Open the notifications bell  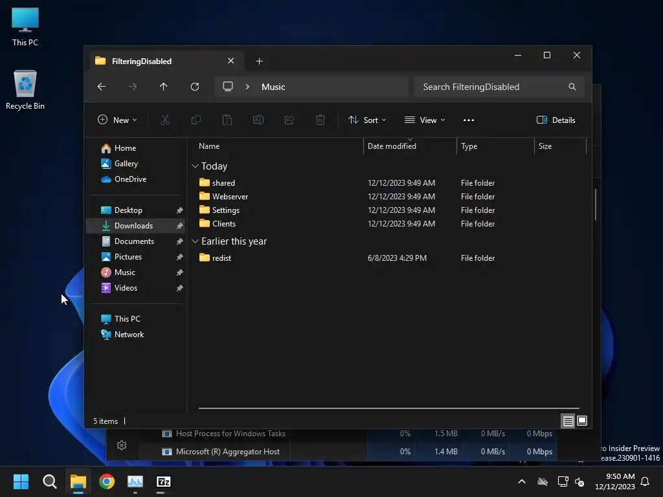coord(645,481)
